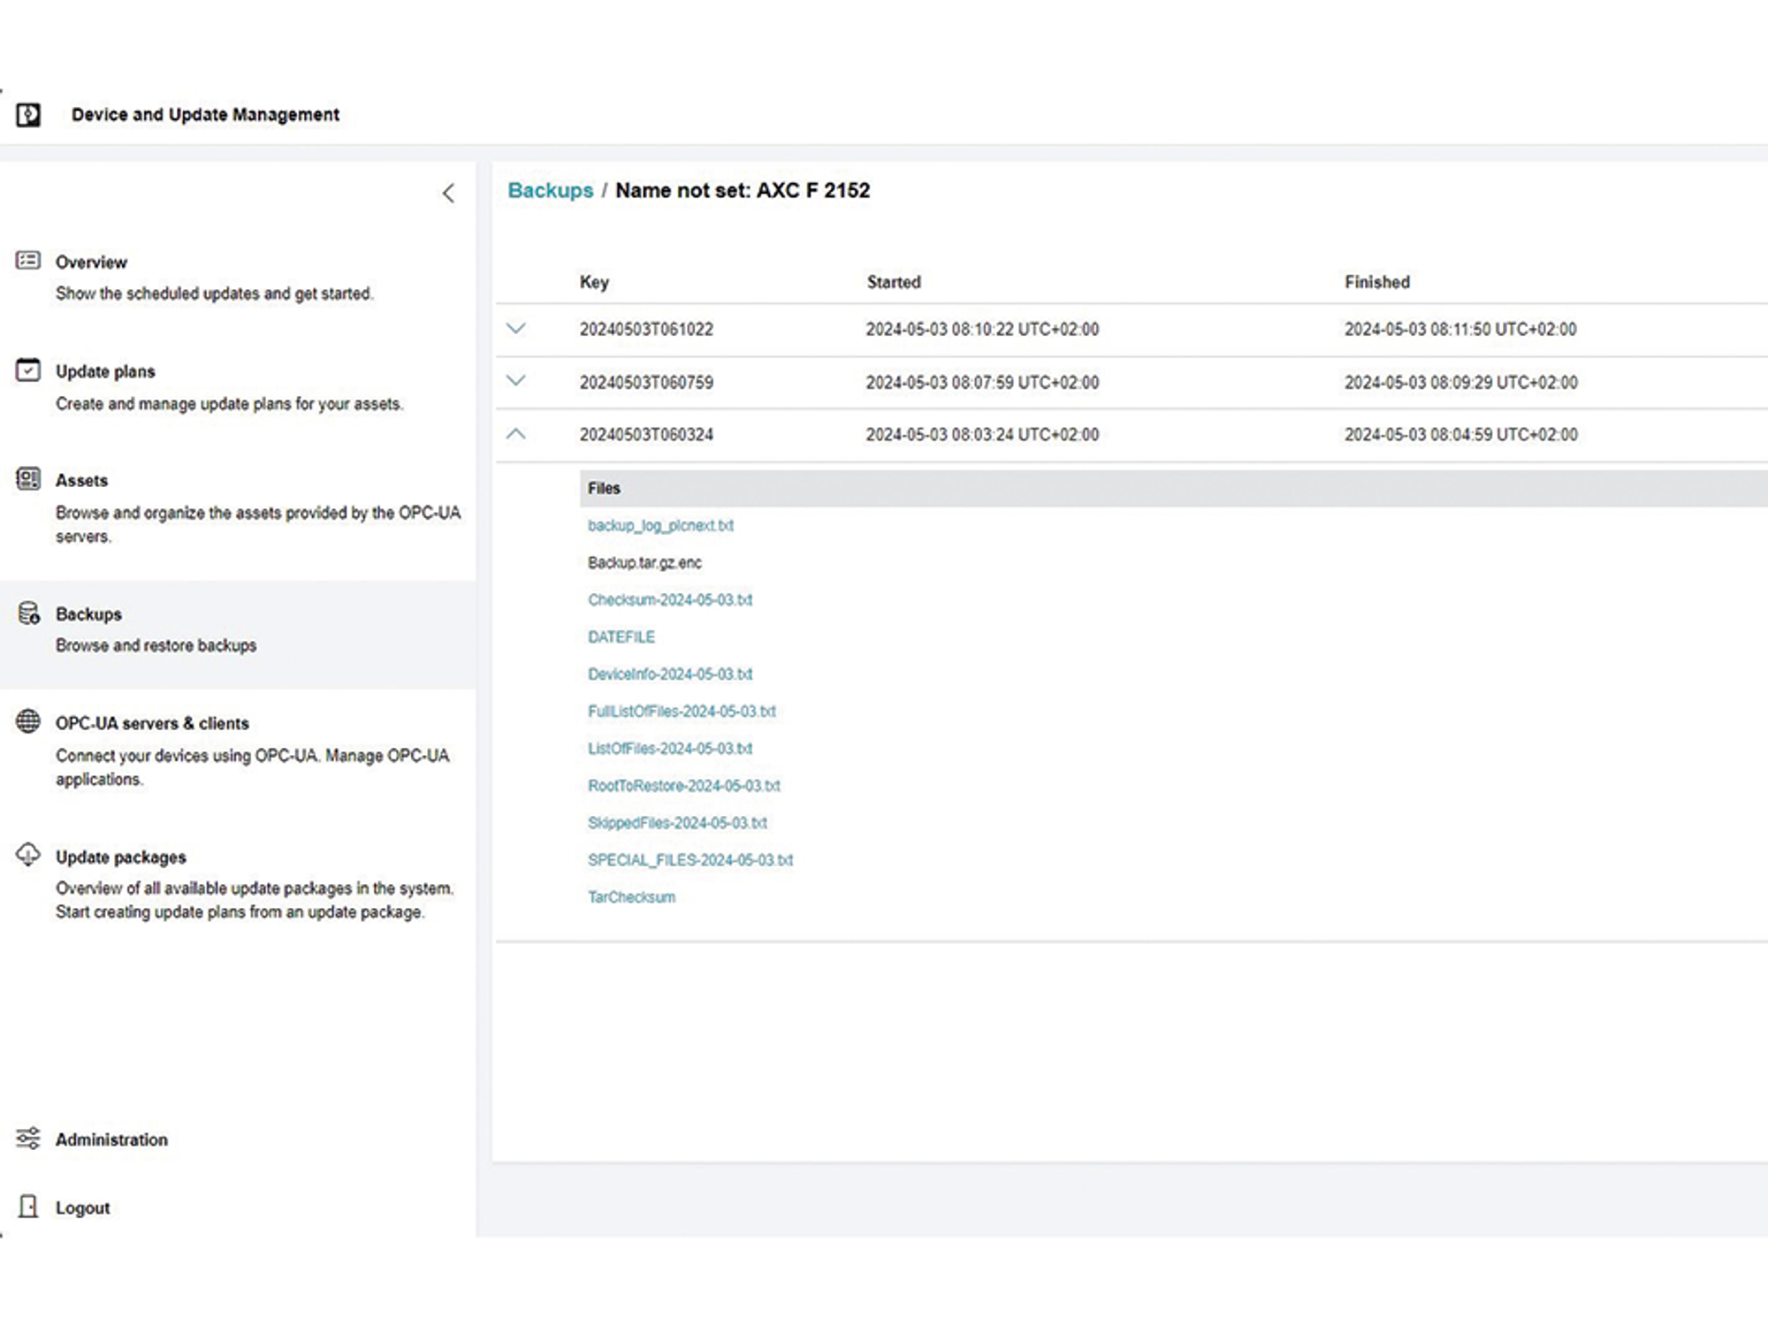Click the 'Name not set: AXC F 2152' title
The width and height of the screenshot is (1768, 1326).
(x=743, y=191)
